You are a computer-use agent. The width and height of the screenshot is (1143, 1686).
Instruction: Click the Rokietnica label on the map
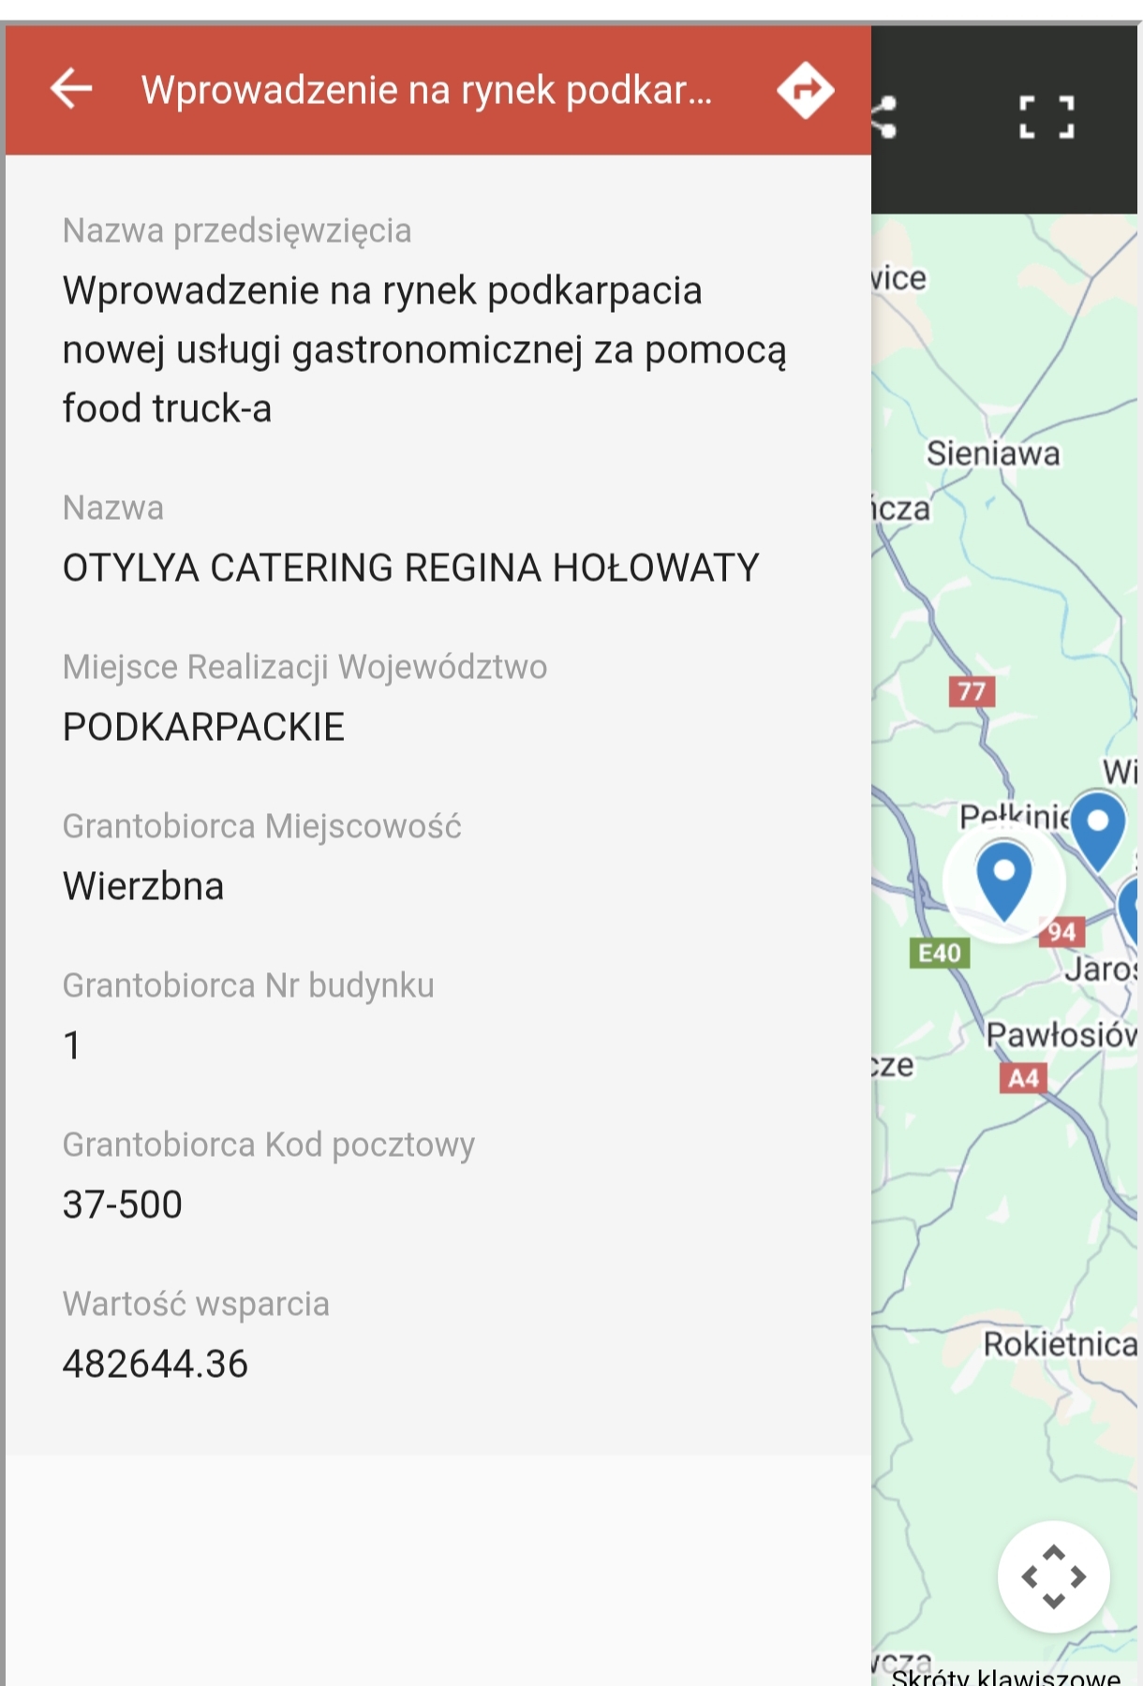(x=1059, y=1344)
